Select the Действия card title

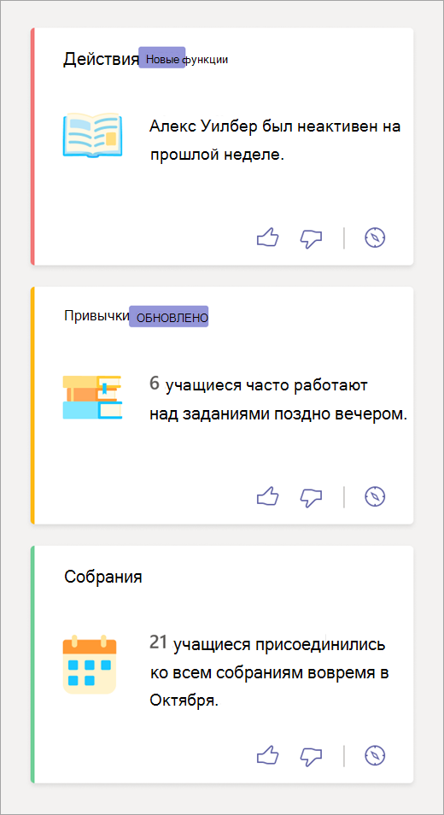click(x=101, y=59)
